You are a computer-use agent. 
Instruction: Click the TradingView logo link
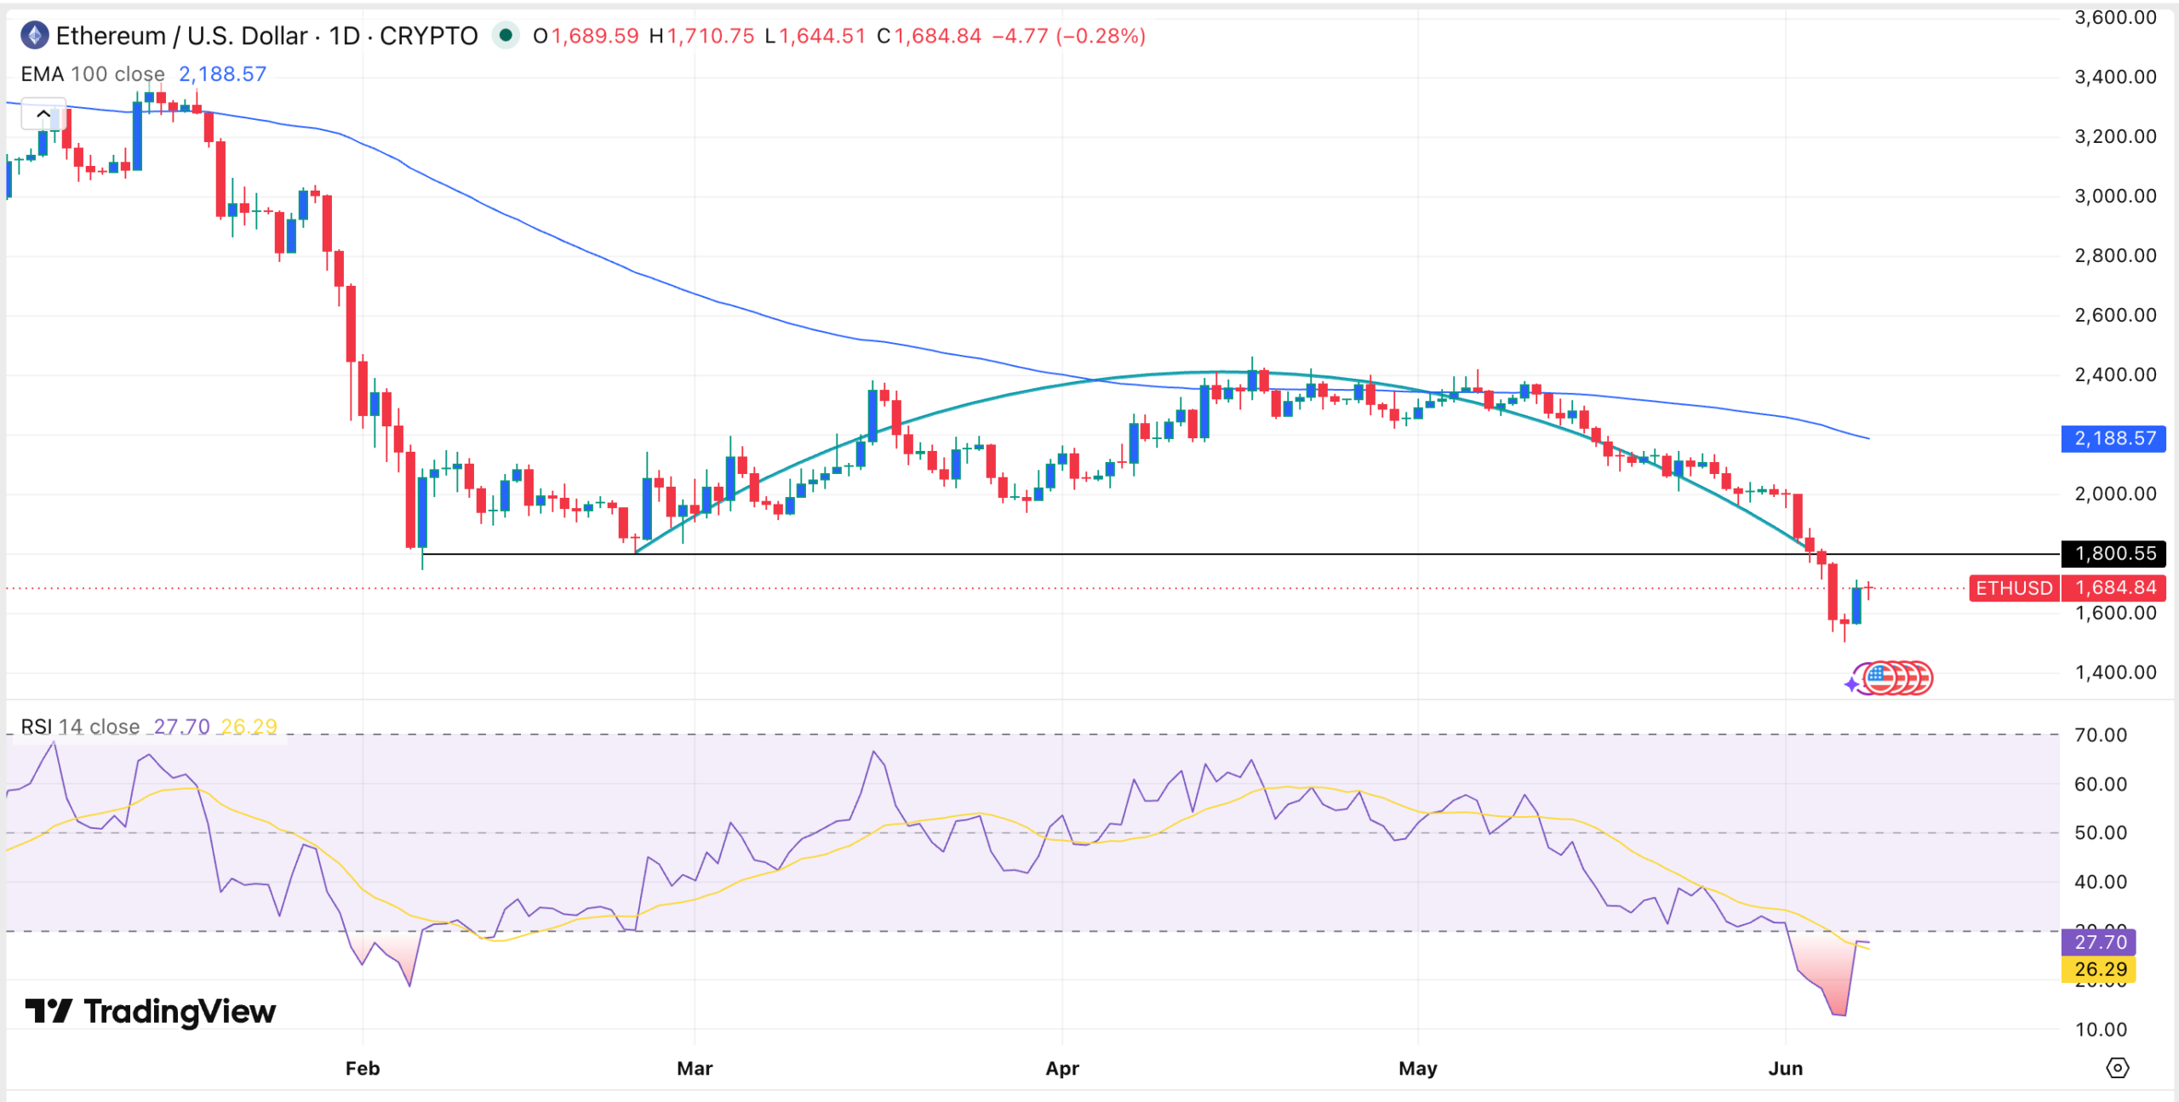point(150,1011)
